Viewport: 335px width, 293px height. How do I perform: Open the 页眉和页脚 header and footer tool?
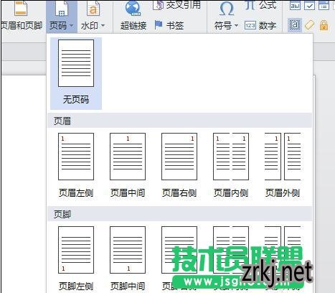(22, 17)
